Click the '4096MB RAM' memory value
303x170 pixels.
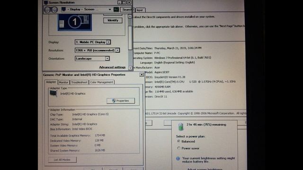click(162, 87)
